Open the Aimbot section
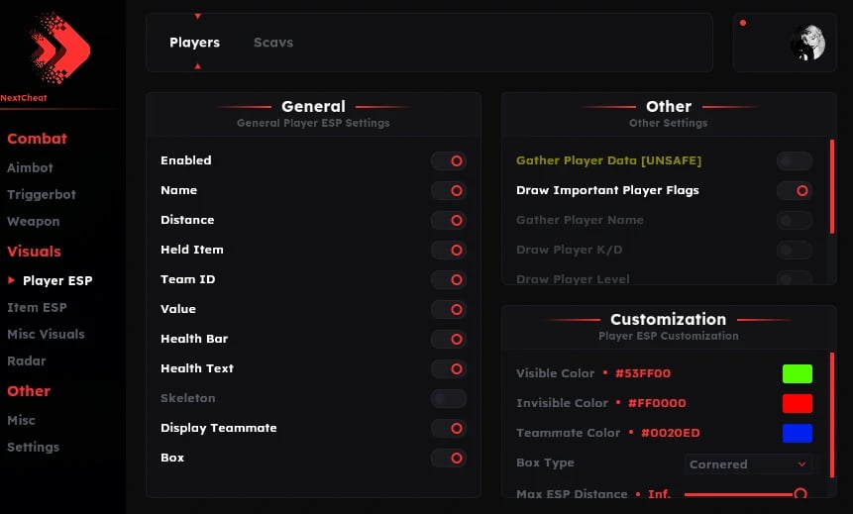This screenshot has width=853, height=514. pos(31,168)
